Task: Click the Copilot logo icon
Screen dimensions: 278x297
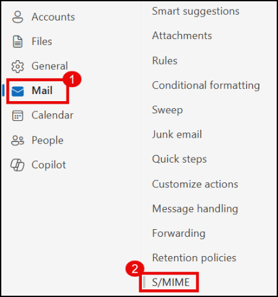Action: point(17,165)
